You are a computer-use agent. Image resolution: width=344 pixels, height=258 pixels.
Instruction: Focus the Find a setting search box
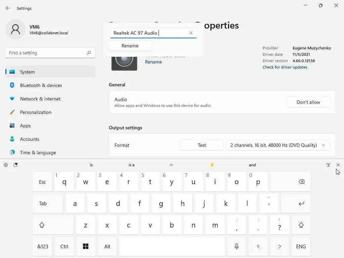click(50, 53)
